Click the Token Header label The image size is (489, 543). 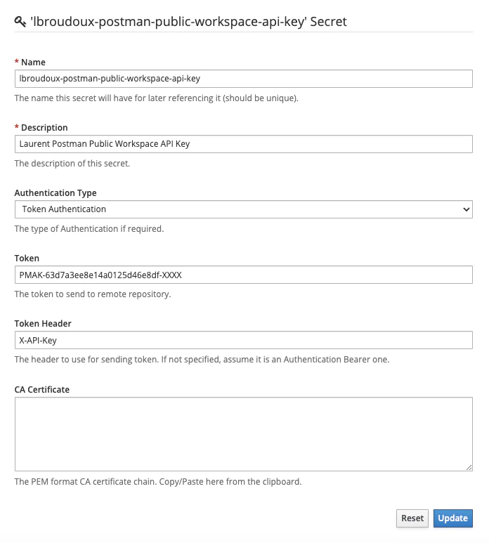(x=43, y=323)
